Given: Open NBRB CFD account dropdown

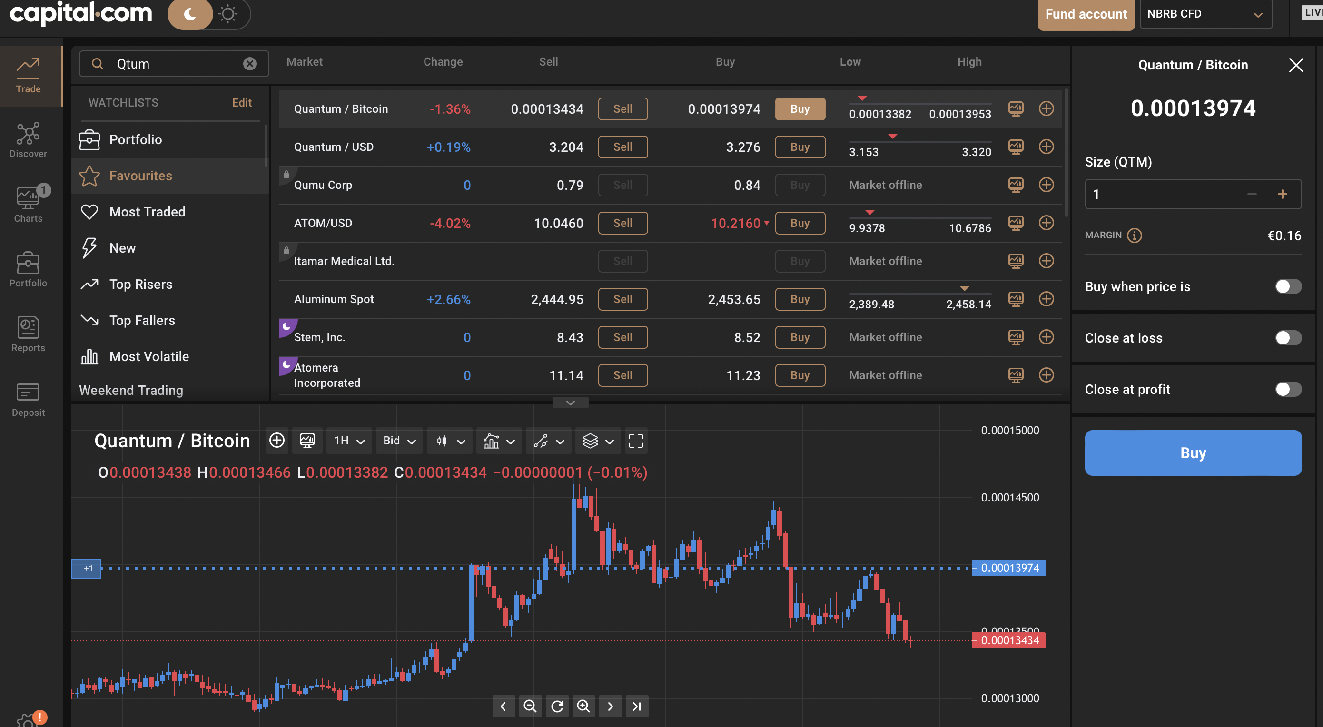Looking at the screenshot, I should pos(1205,14).
